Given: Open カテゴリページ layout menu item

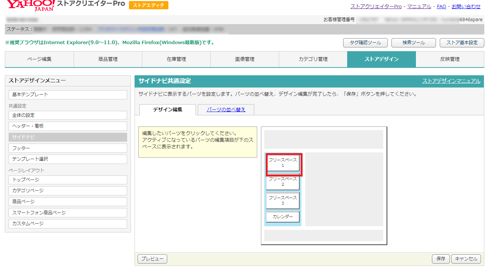Looking at the screenshot, I should [68, 191].
